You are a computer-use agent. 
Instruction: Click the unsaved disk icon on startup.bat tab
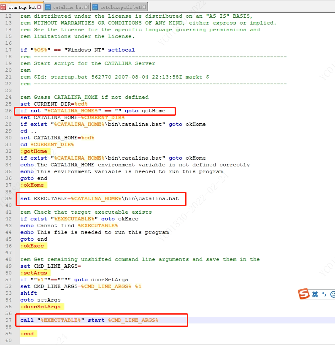3,7
